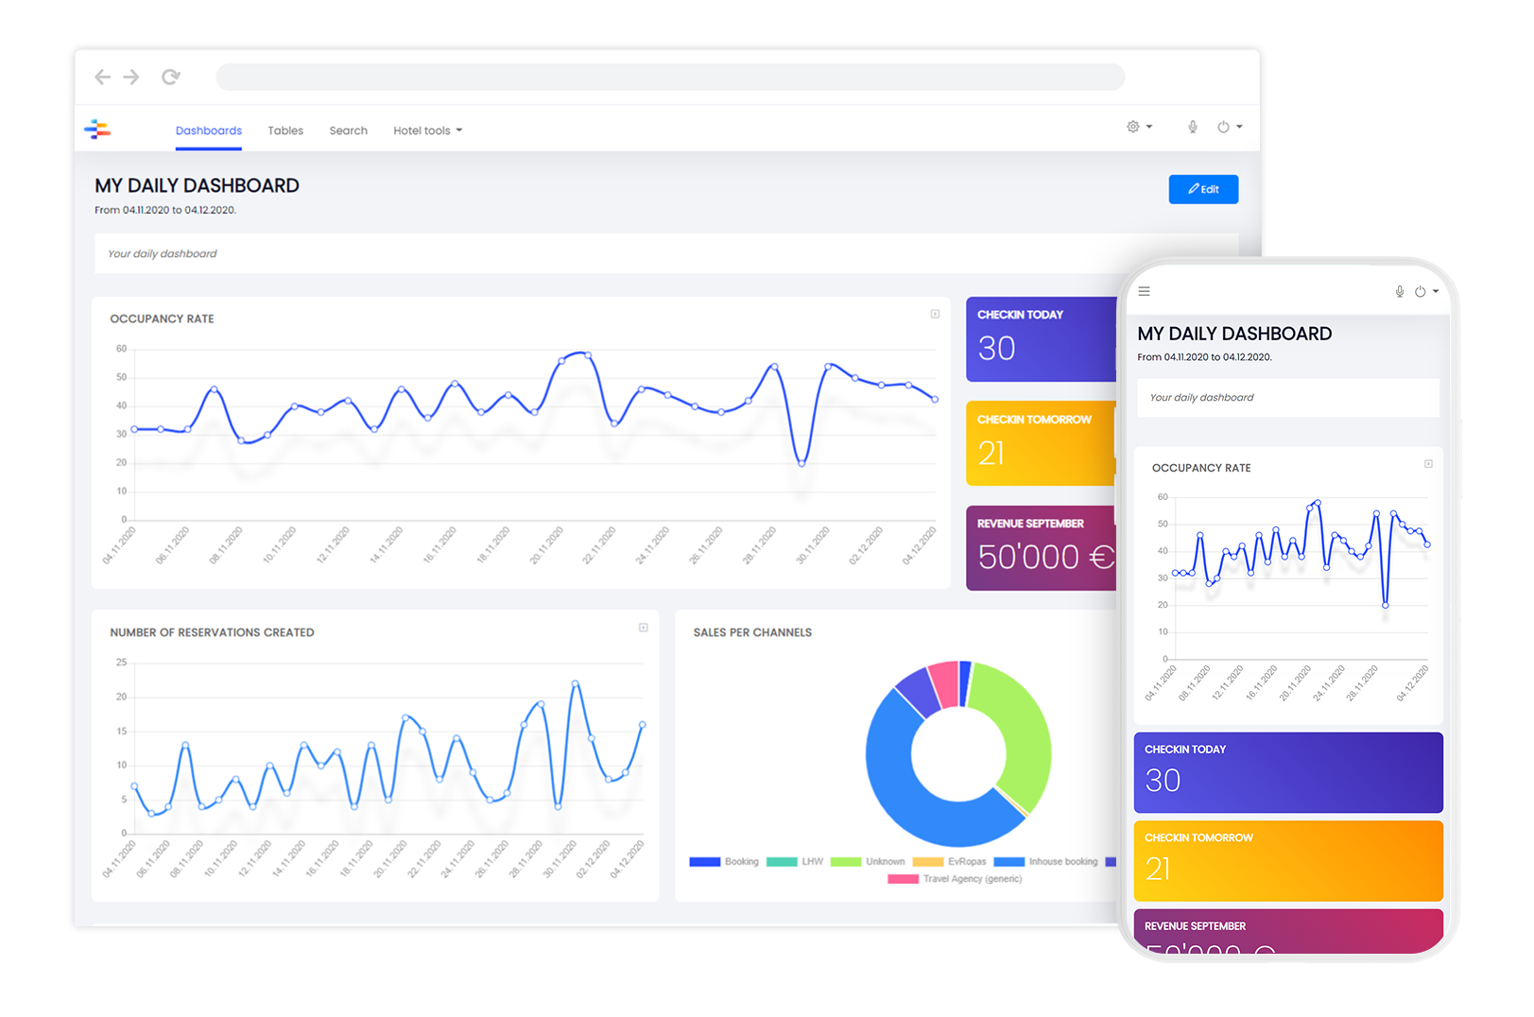Toggle the Unknown channel in the legend
This screenshot has height=1017, width=1534.
point(868,862)
